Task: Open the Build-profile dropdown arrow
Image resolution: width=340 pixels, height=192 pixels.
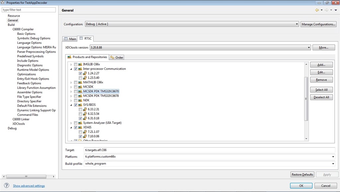Action: (x=333, y=163)
